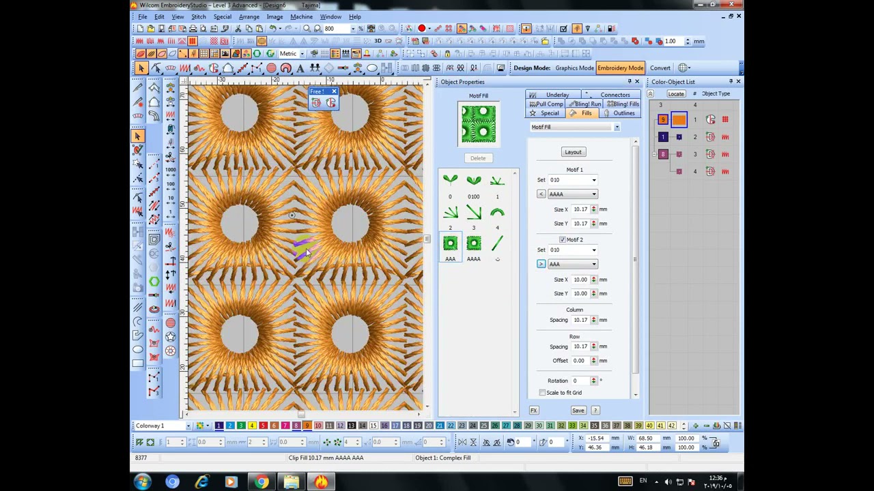Click the magnifier zoom icon
This screenshot has width=874, height=491.
[x=307, y=29]
